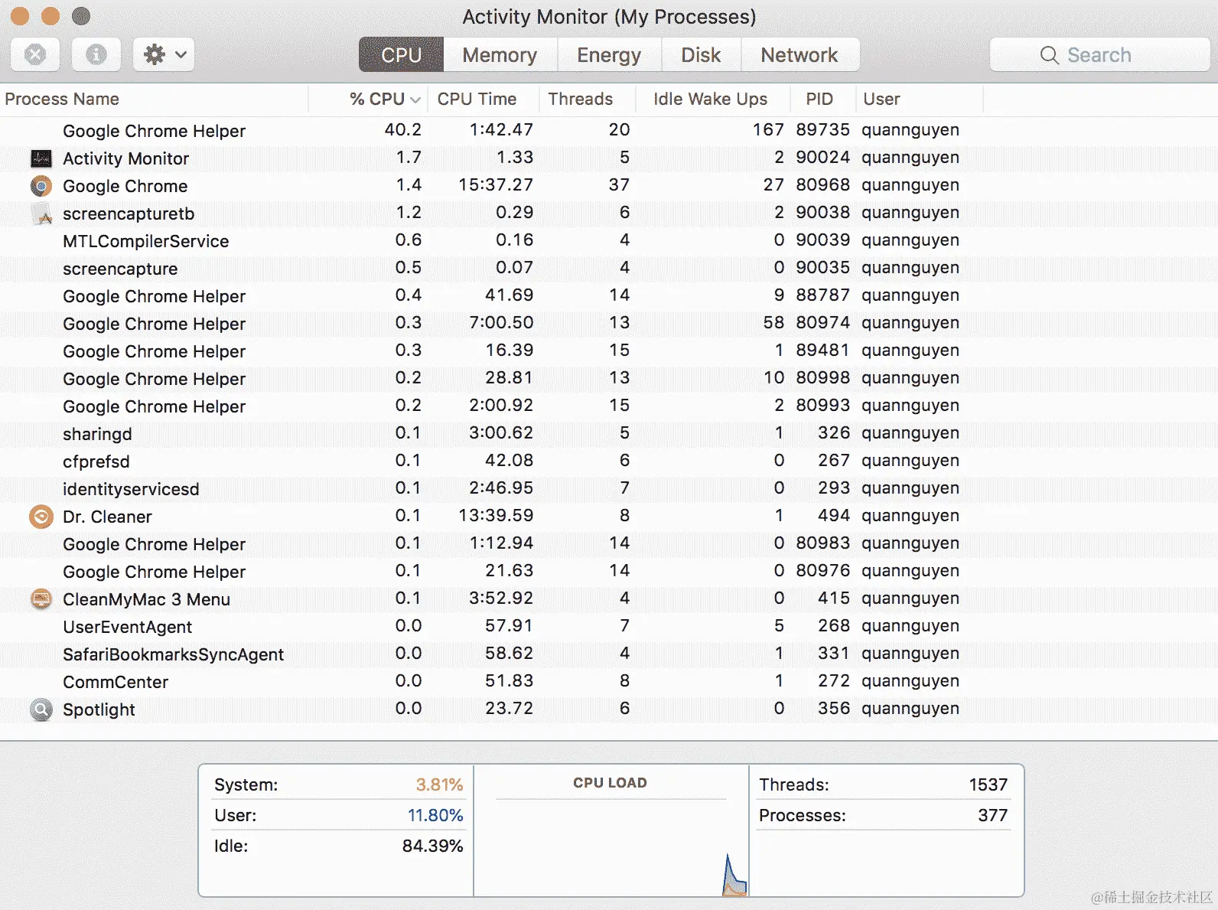Select Google Chrome Helper with PID 89481
This screenshot has height=910, width=1218.
pos(609,351)
